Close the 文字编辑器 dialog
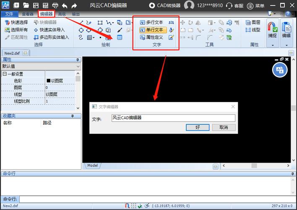The height and width of the screenshot is (210, 297). pyautogui.click(x=233, y=107)
